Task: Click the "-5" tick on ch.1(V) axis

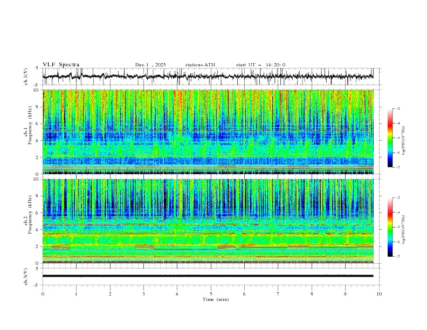Action: pos(36,85)
